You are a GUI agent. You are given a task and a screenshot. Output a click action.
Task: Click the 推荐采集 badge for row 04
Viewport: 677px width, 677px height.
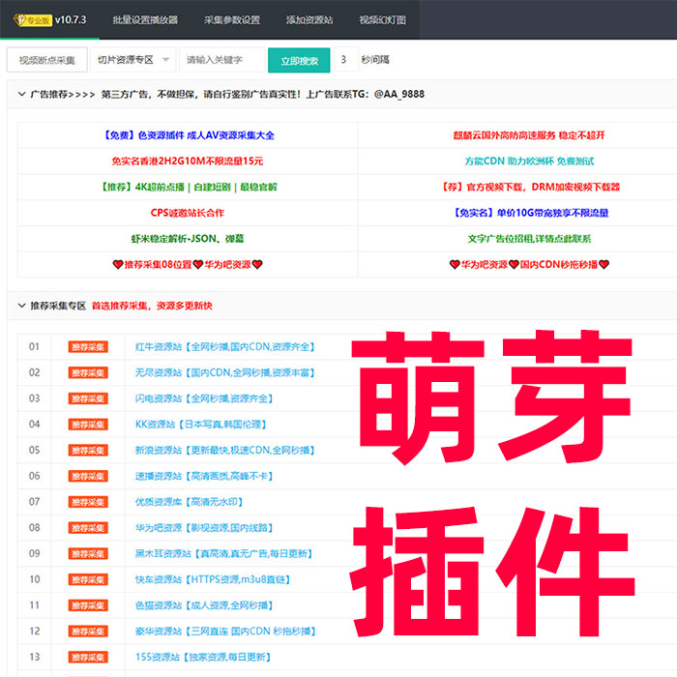[87, 425]
